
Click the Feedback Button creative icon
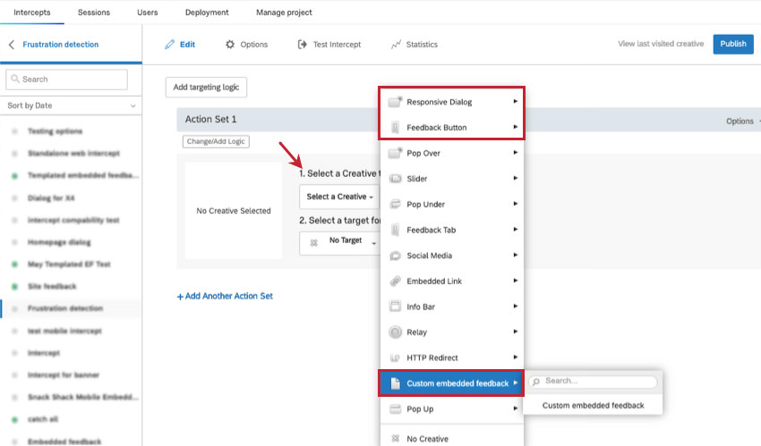(396, 128)
